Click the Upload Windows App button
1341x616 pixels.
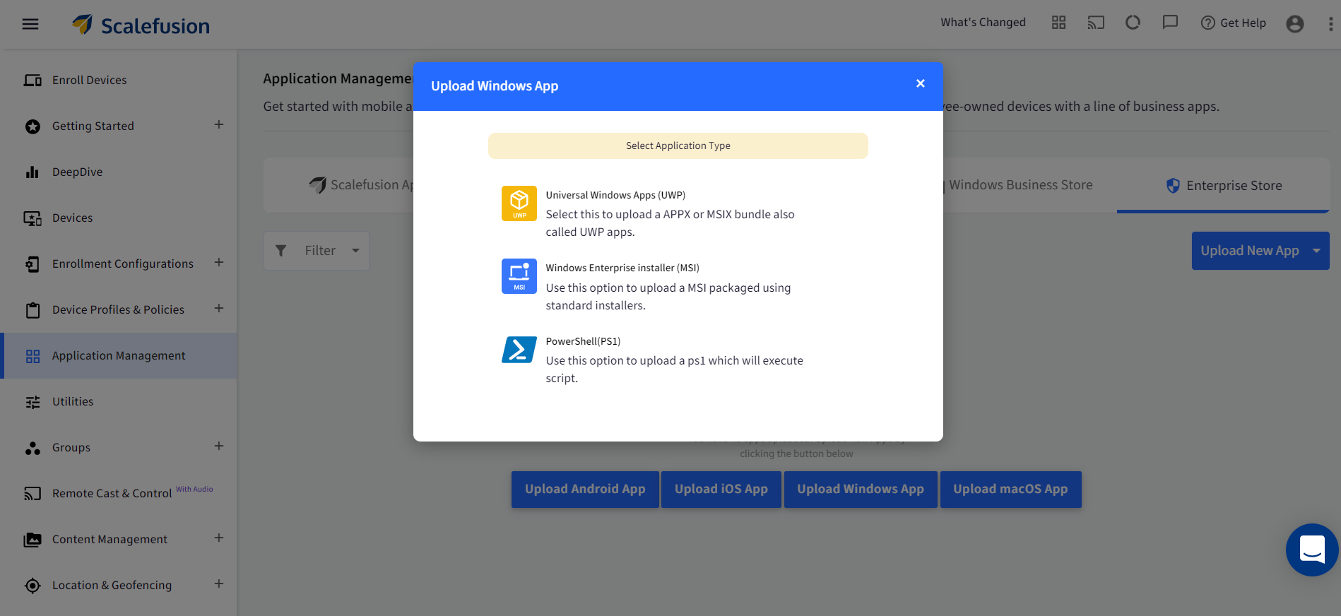pos(861,490)
